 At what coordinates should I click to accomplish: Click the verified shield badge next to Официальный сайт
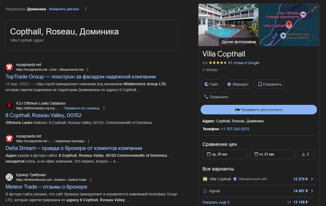coord(235,179)
